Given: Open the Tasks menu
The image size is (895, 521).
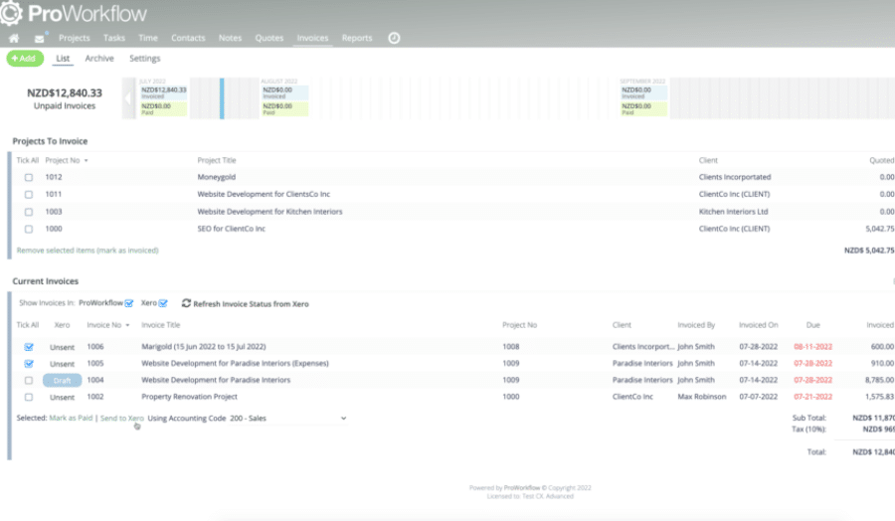Looking at the screenshot, I should click(114, 38).
